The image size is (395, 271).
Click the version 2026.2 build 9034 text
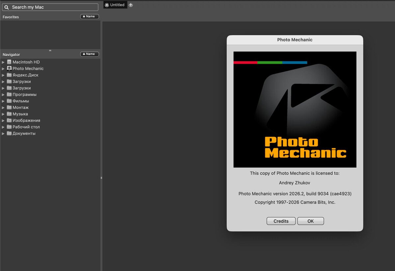[x=295, y=194]
